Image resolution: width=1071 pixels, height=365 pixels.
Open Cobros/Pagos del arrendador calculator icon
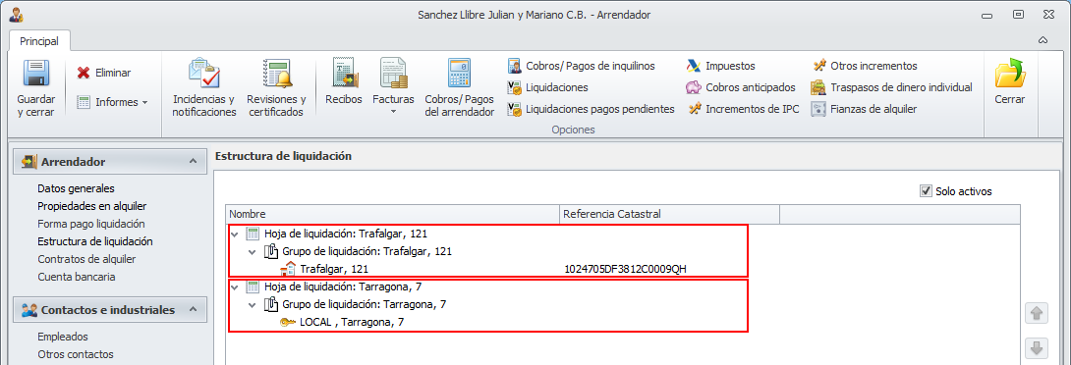pos(459,73)
